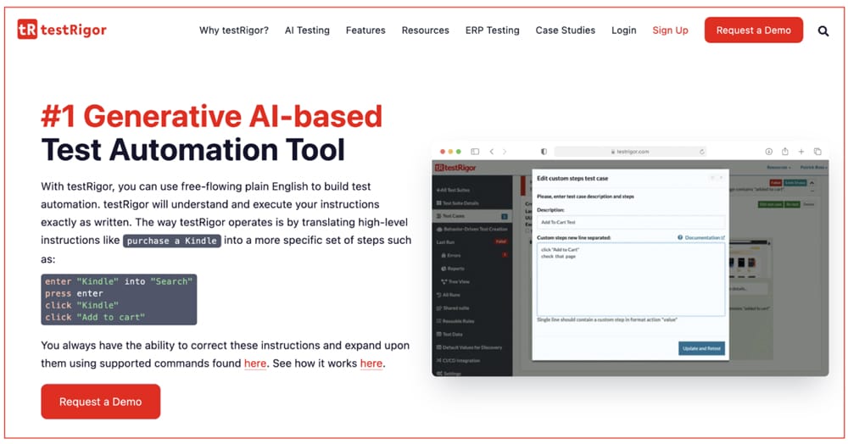Click the new tab plus icon in embedded browser
Screen dimensions: 848x444
click(801, 152)
